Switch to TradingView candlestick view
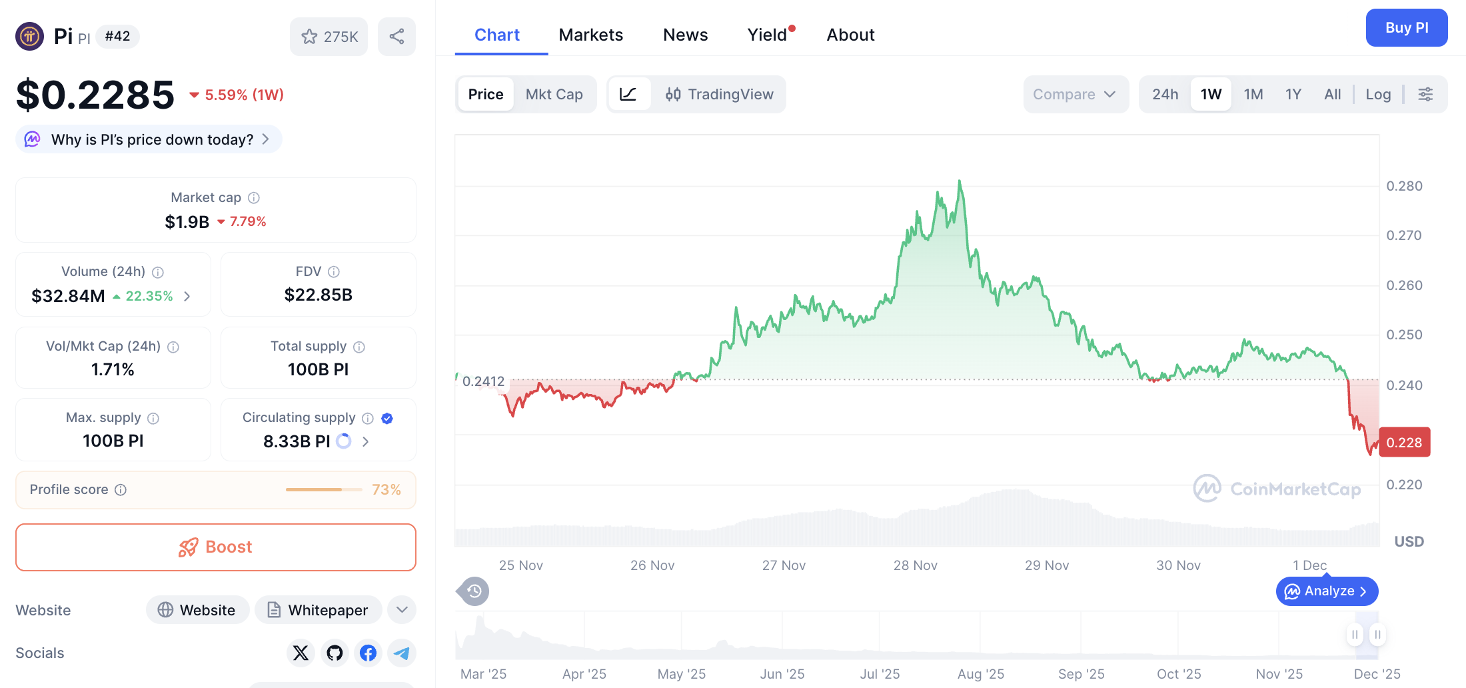 pos(718,94)
